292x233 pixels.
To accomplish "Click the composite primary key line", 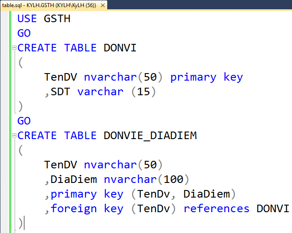I will coord(140,194).
